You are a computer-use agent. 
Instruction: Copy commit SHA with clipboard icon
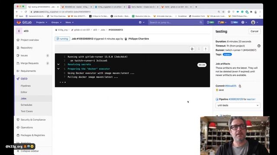240,86
